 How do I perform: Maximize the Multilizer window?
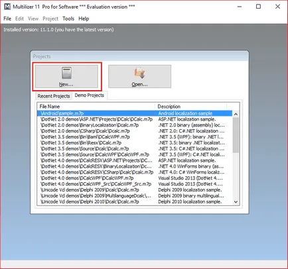point(258,7)
